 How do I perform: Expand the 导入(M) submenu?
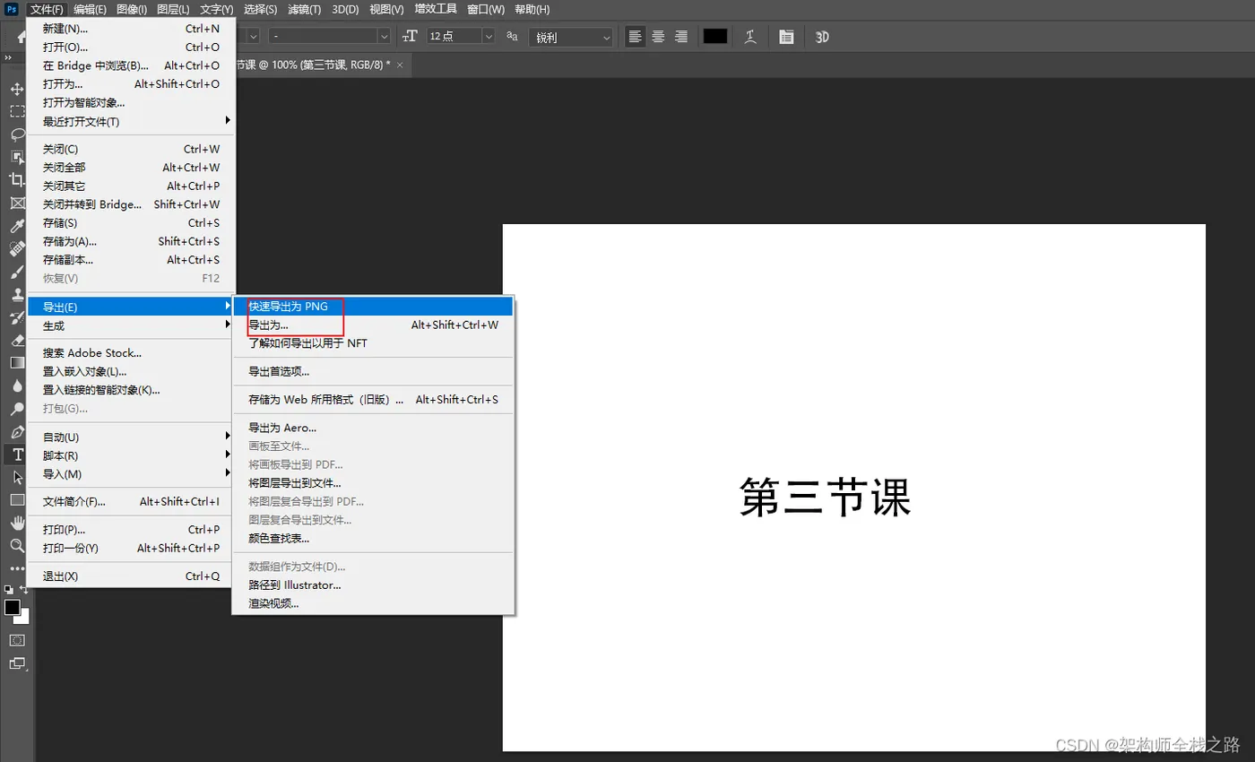point(131,474)
